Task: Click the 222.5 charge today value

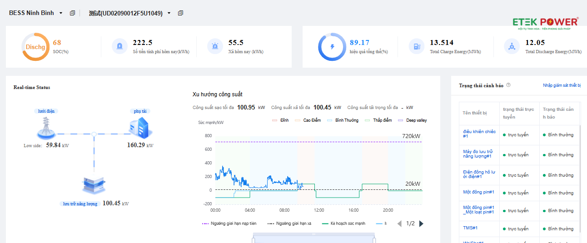Action: 142,43
